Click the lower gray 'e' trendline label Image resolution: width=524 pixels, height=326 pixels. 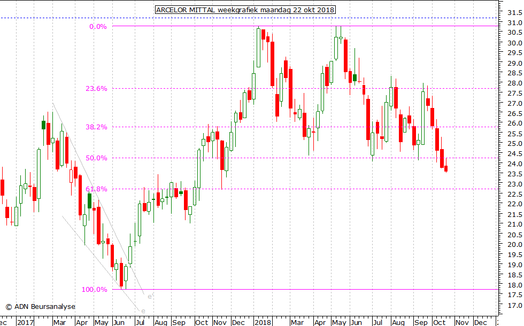pos(143,311)
